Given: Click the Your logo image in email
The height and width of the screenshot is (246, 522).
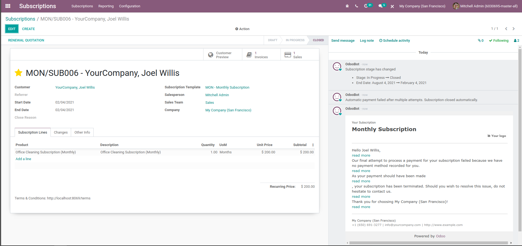Looking at the screenshot, I should point(497,136).
